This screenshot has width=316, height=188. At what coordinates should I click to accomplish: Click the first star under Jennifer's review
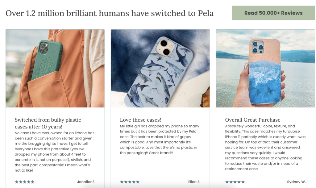pos(17,182)
